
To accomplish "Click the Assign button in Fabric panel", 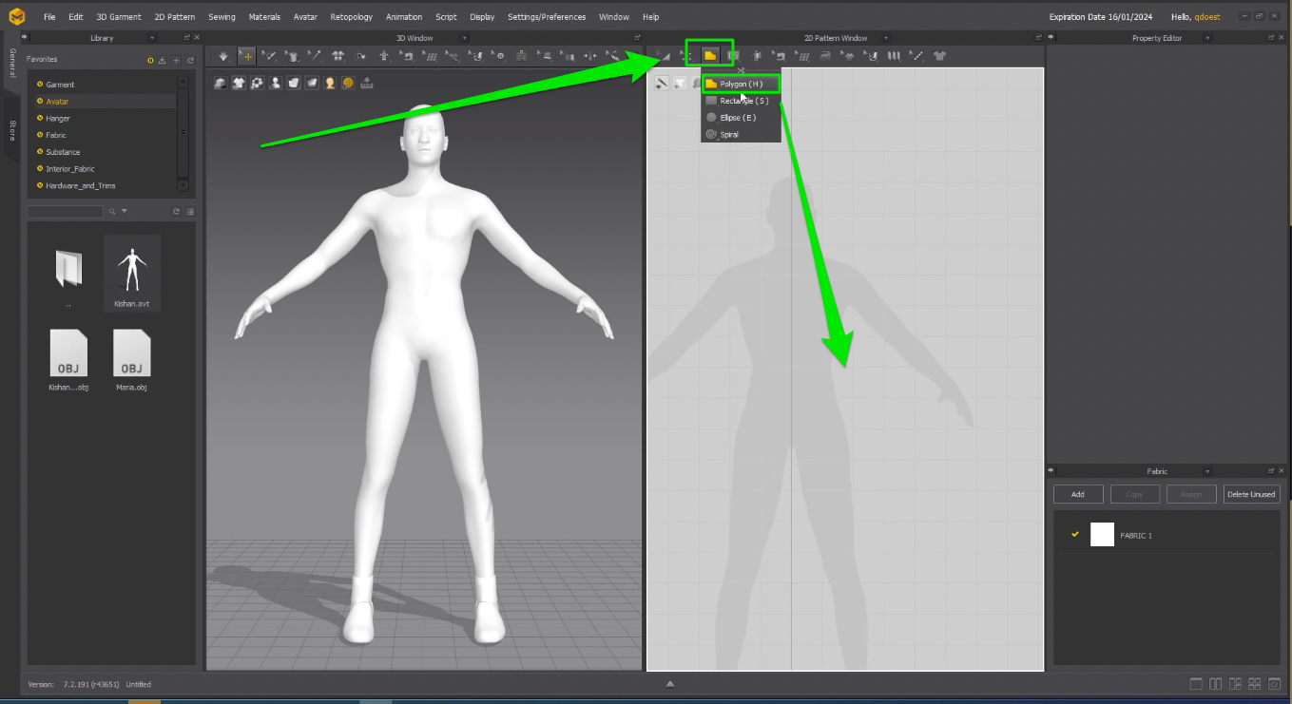I will (x=1191, y=494).
